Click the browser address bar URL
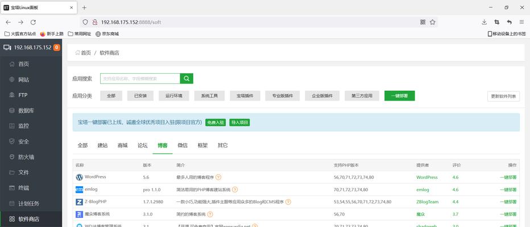530x227 pixels. point(131,22)
